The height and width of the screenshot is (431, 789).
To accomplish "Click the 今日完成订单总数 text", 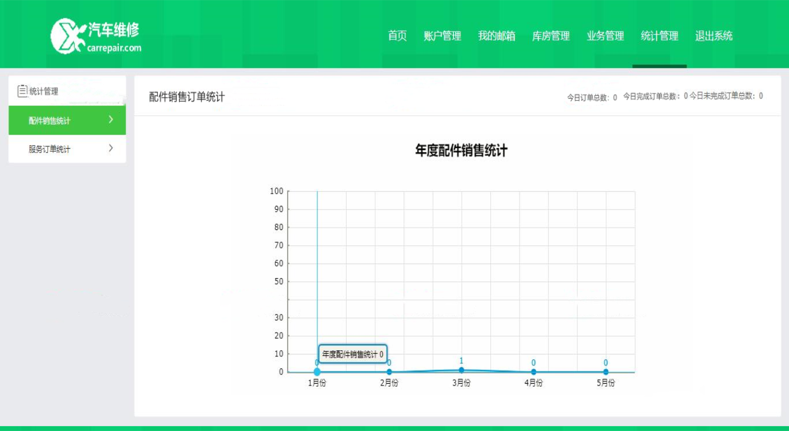I will (x=655, y=96).
